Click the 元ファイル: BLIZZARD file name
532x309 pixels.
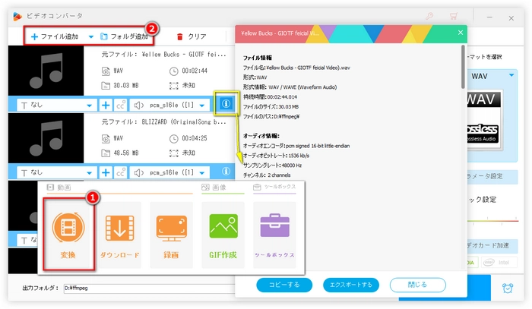pyautogui.click(x=163, y=121)
